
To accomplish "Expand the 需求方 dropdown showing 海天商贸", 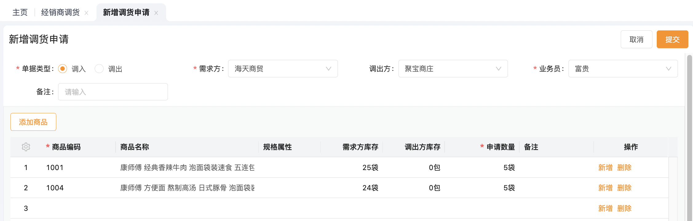I will (x=283, y=69).
